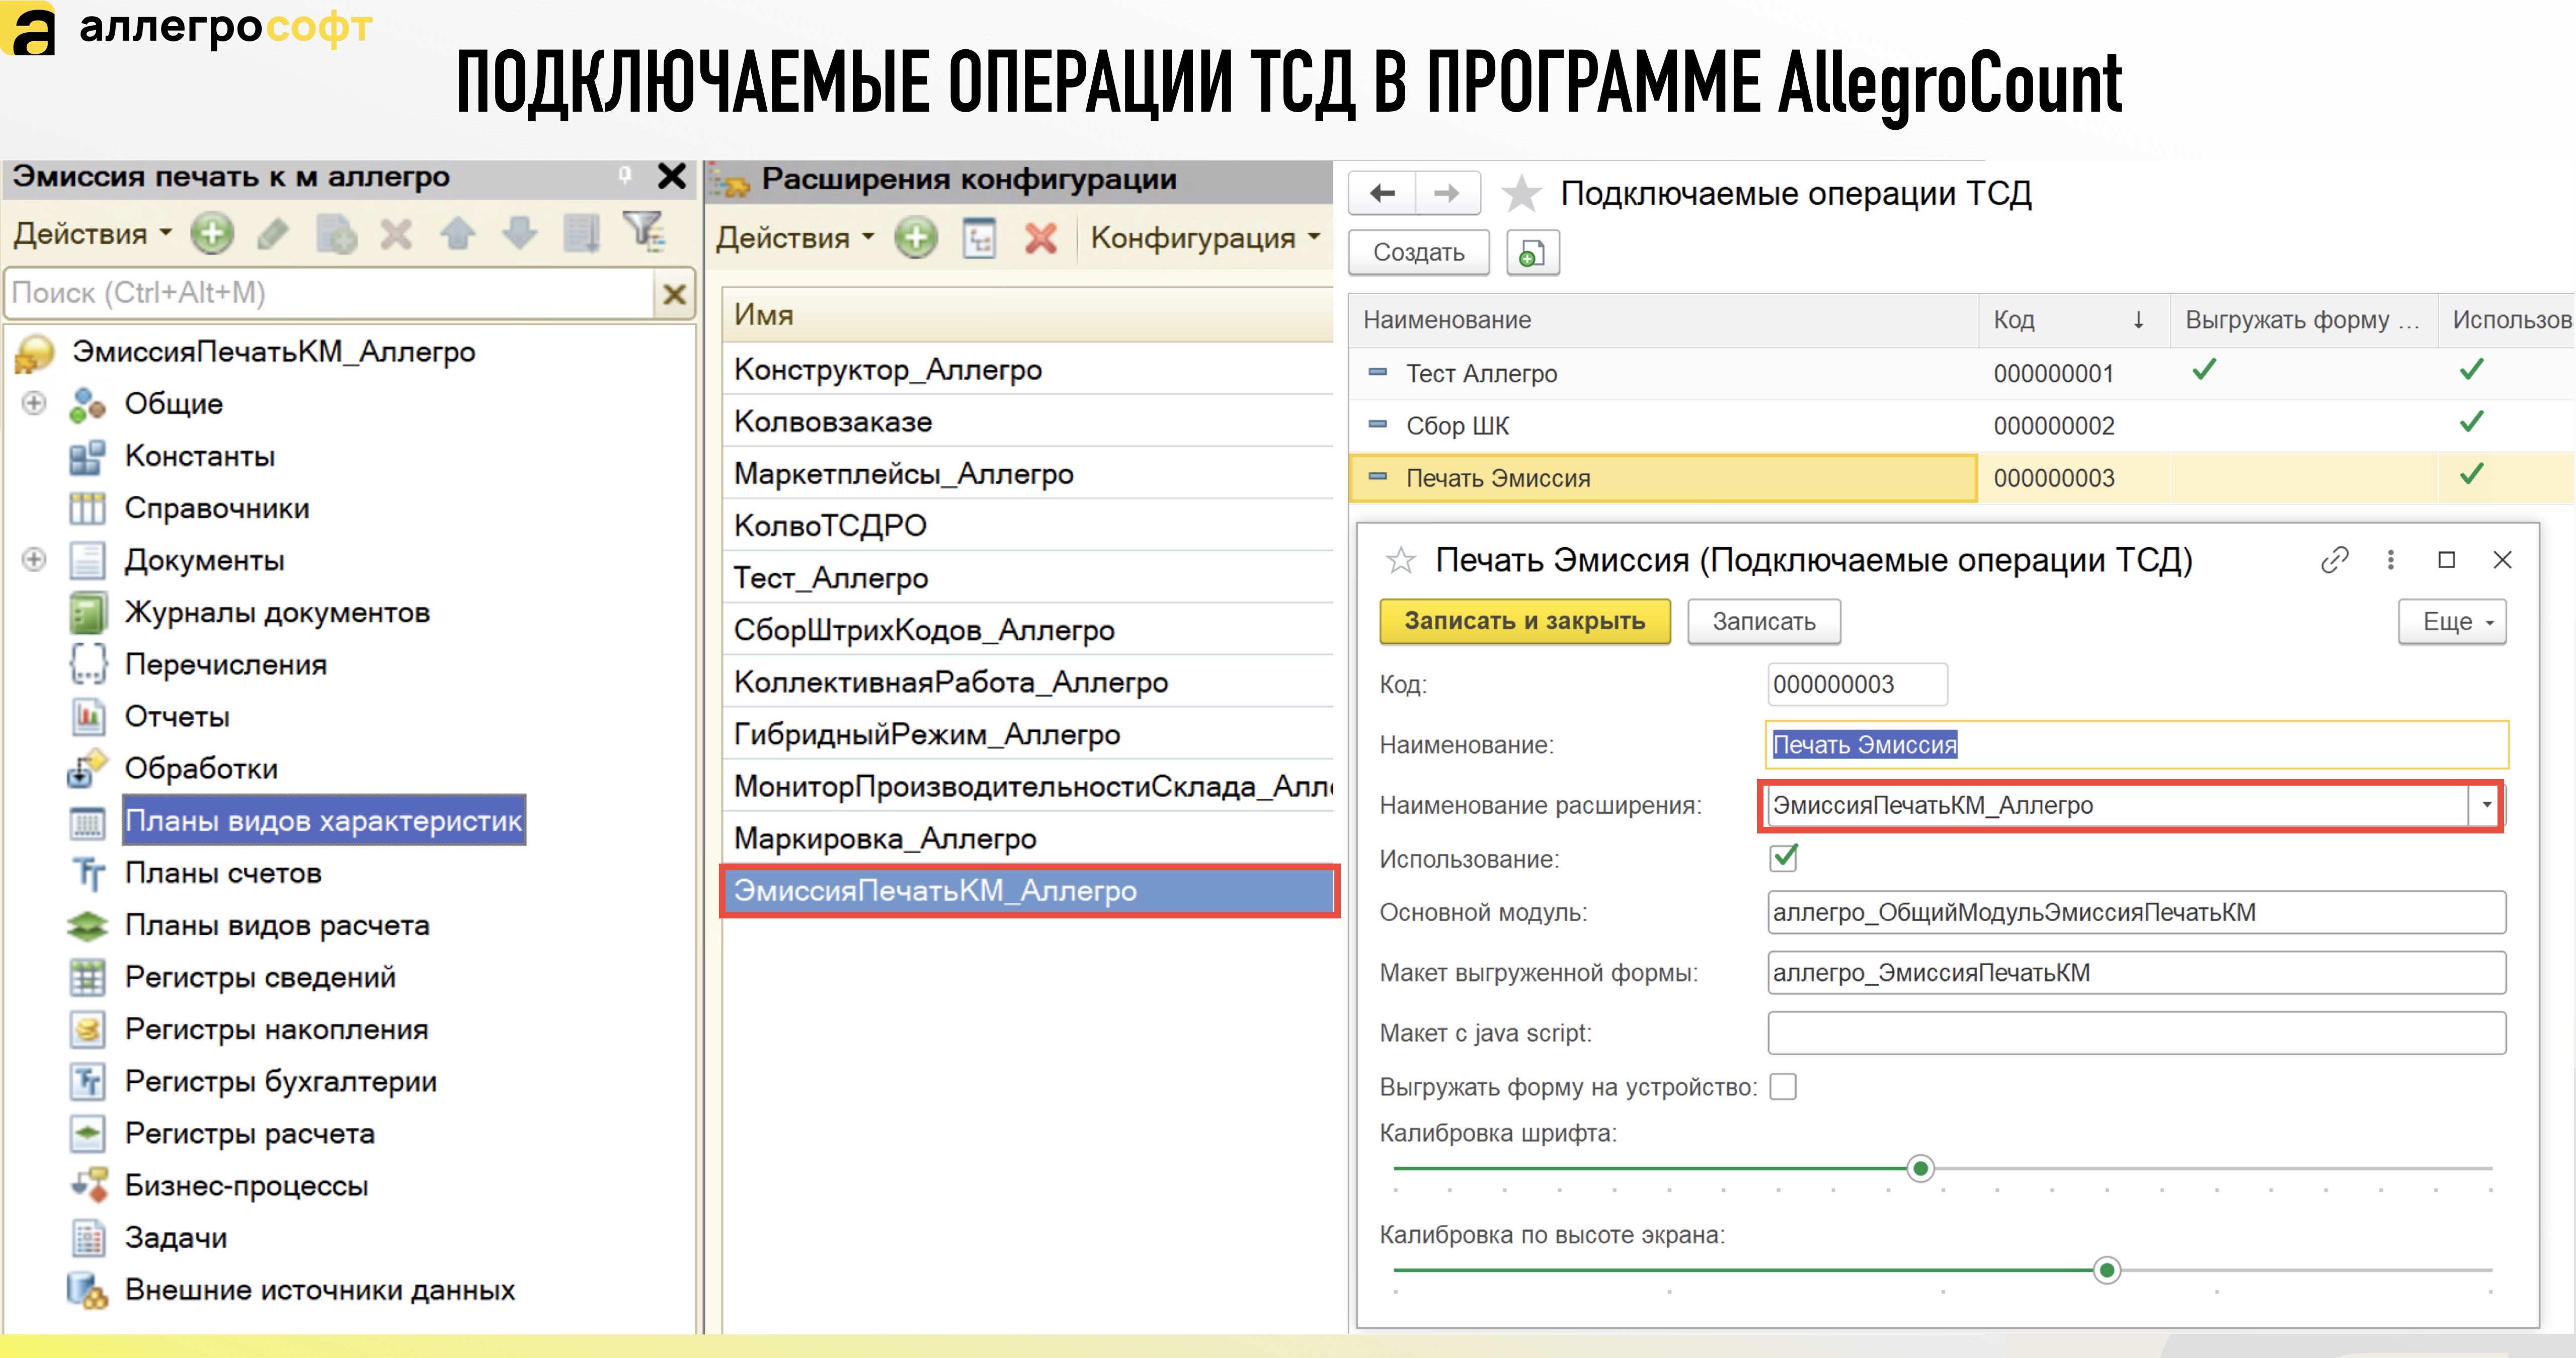Image resolution: width=2576 pixels, height=1358 pixels.
Task: Click the Код column sort arrow
Action: pyautogui.click(x=2138, y=320)
